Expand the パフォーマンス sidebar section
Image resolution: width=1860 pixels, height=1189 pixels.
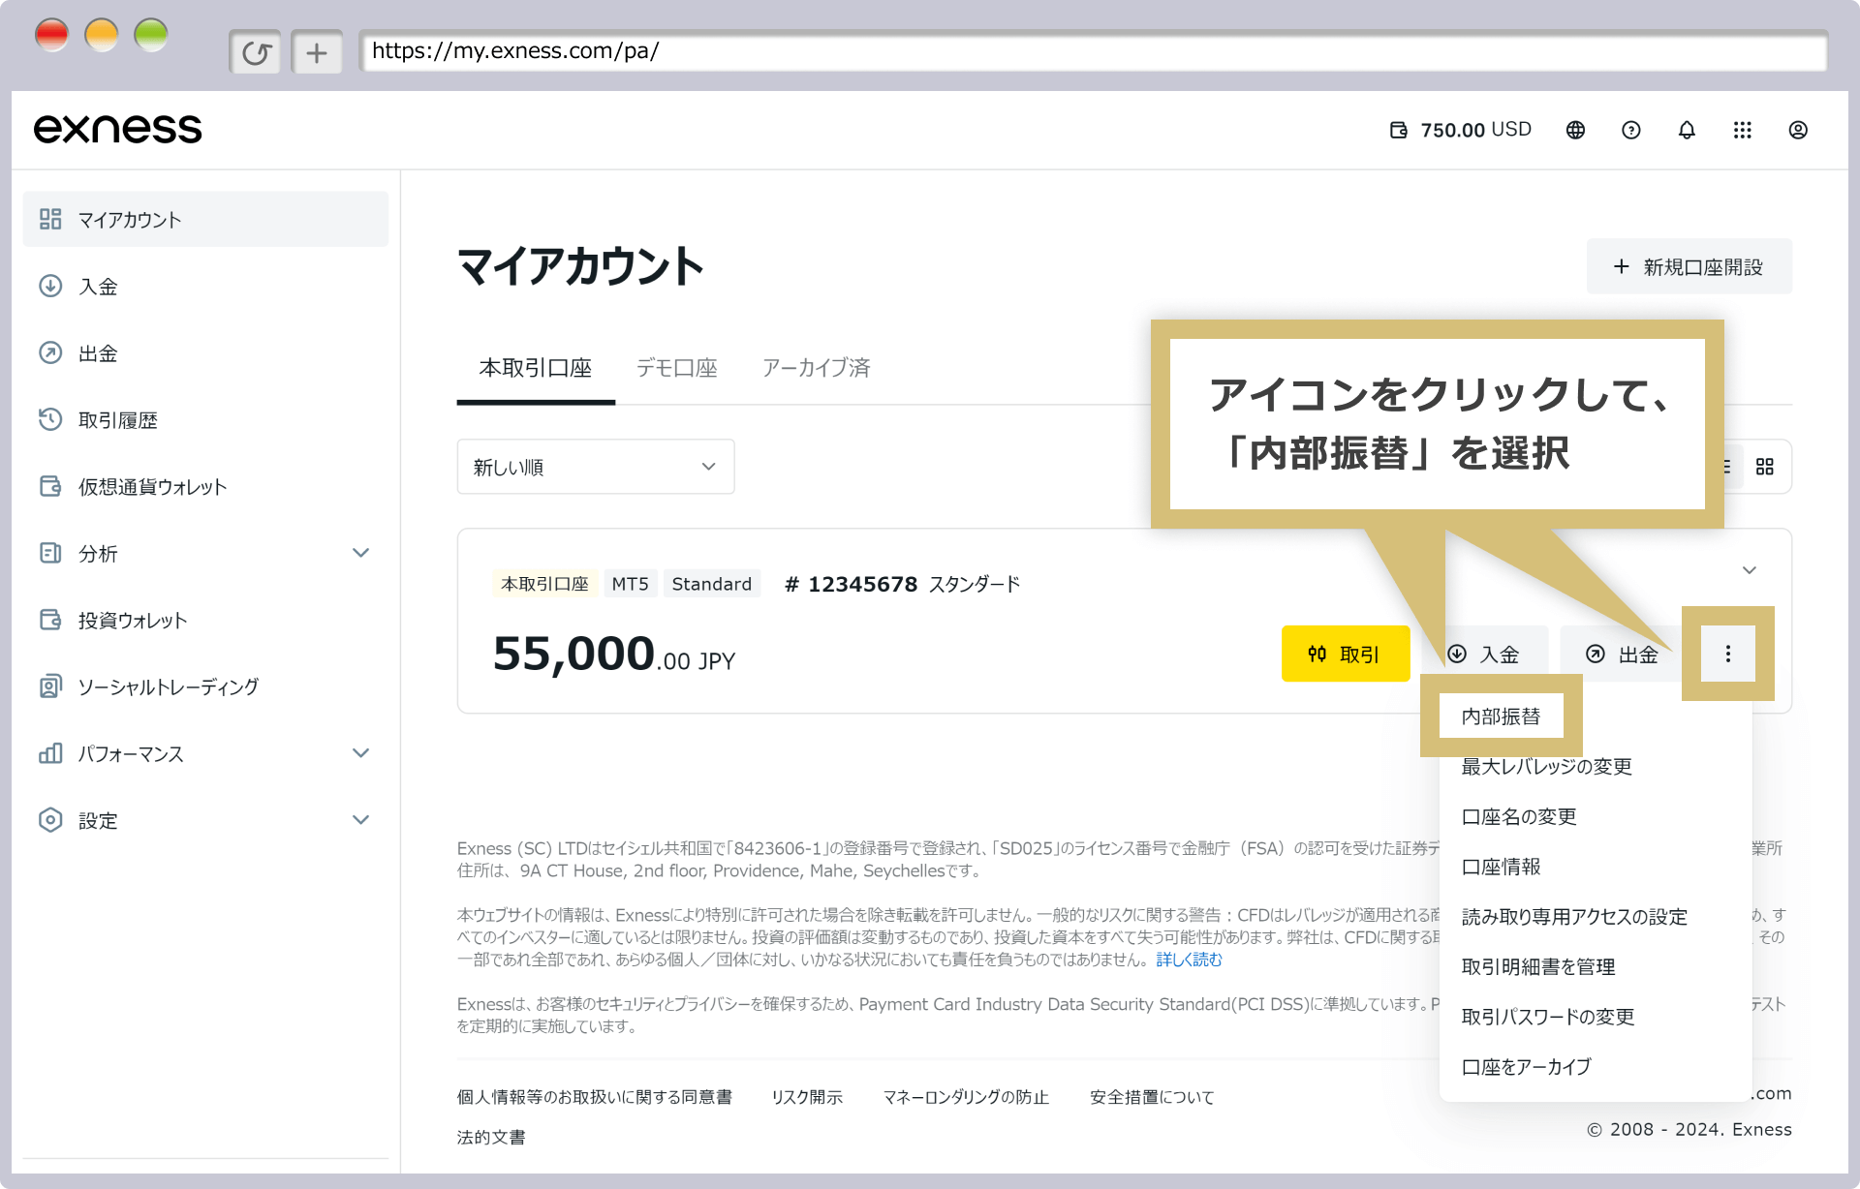pos(205,754)
